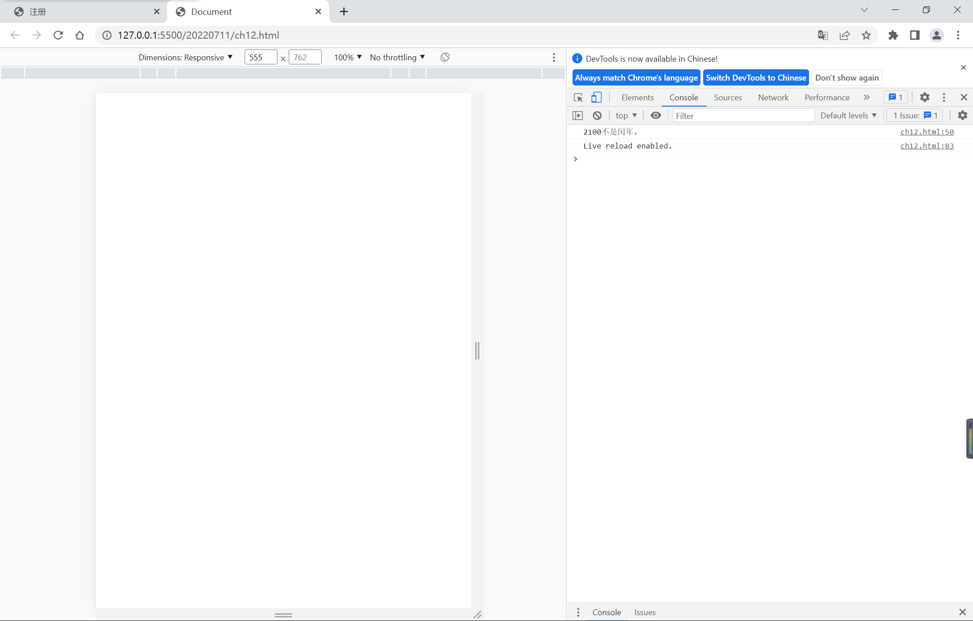Open the Network tab

tap(773, 98)
